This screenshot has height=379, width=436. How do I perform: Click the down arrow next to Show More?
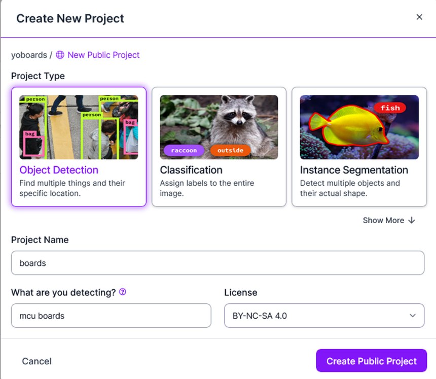(411, 220)
